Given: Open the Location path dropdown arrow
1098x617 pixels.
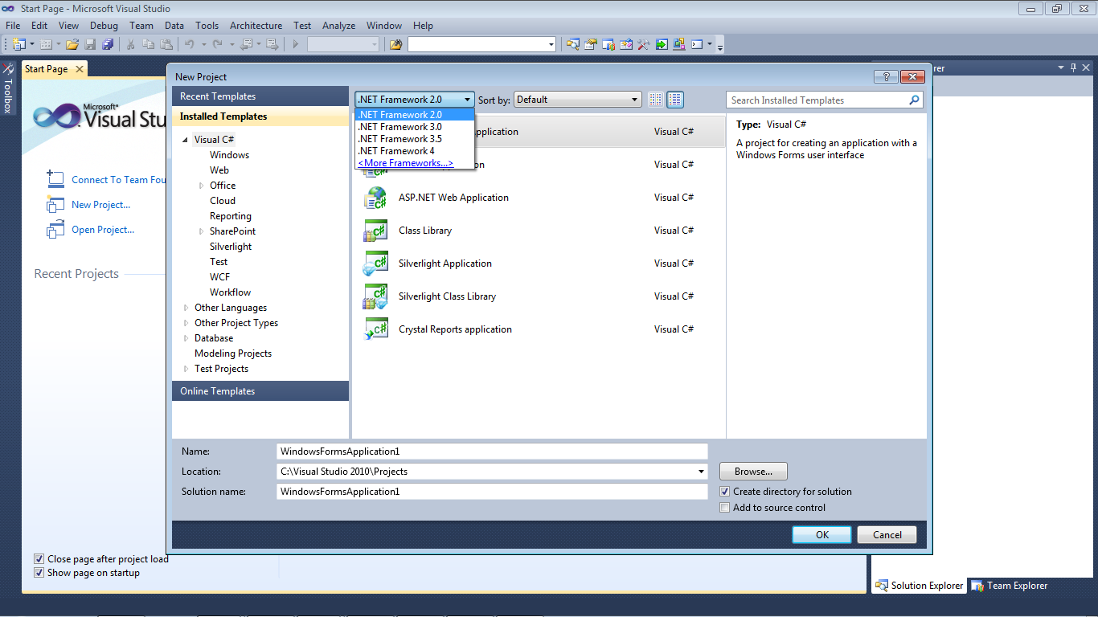Looking at the screenshot, I should 701,472.
